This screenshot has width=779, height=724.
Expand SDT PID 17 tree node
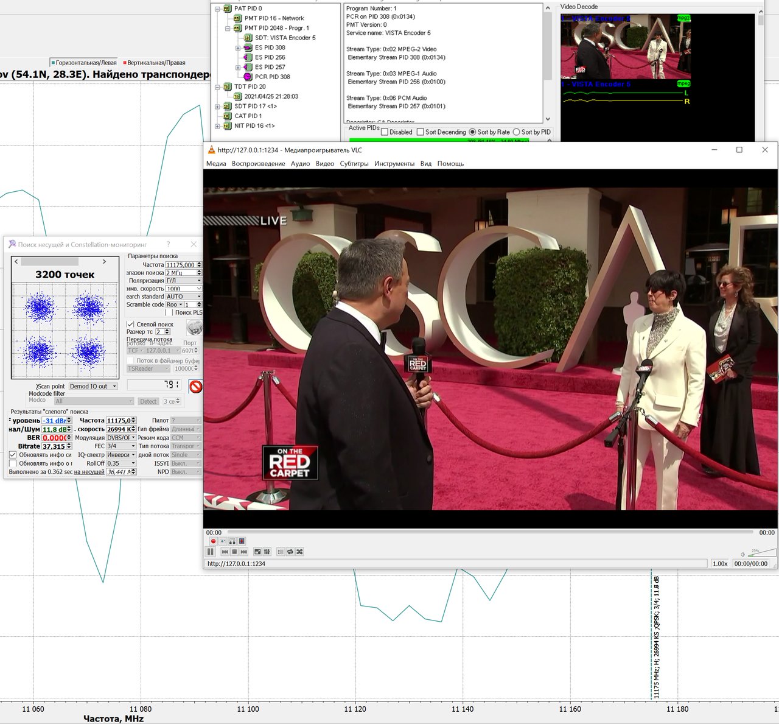[x=217, y=106]
